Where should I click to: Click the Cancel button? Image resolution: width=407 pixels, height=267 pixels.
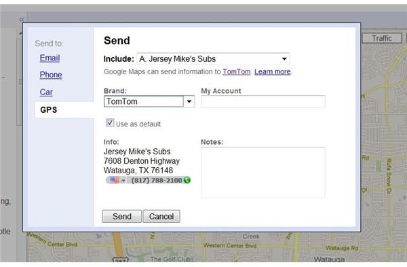pyautogui.click(x=161, y=216)
